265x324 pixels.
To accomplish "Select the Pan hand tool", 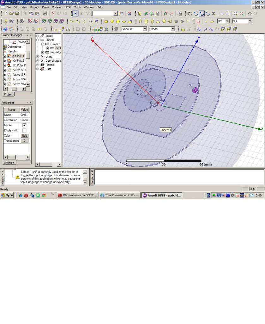I will click(x=190, y=14).
